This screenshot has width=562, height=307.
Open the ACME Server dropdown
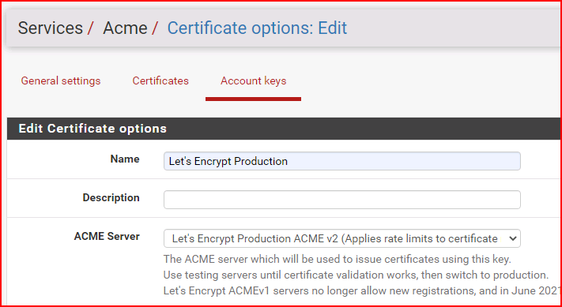point(342,238)
